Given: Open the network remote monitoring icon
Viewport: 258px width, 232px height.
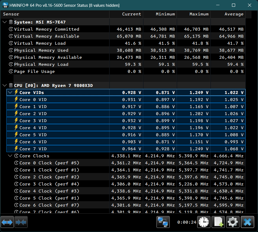Looking at the screenshot, I should tap(163, 222).
